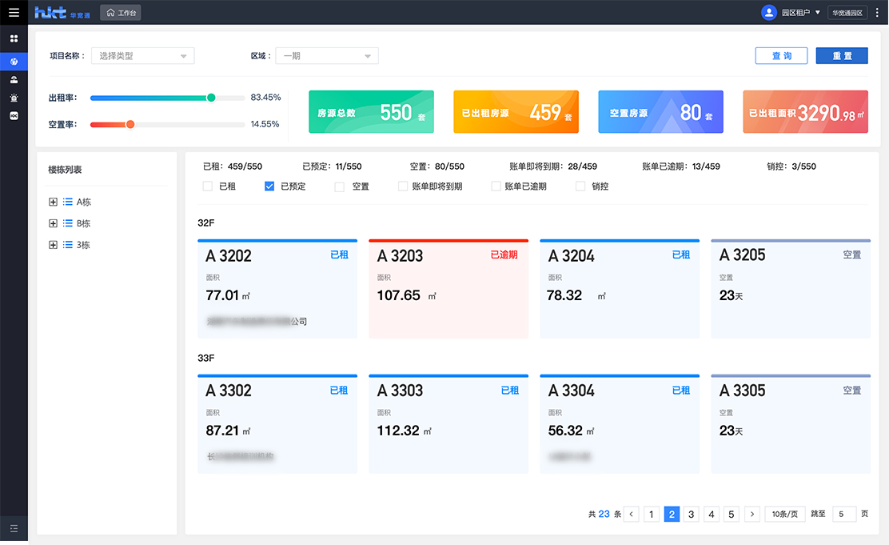Click the 33F floor label
The width and height of the screenshot is (889, 545).
pos(205,359)
